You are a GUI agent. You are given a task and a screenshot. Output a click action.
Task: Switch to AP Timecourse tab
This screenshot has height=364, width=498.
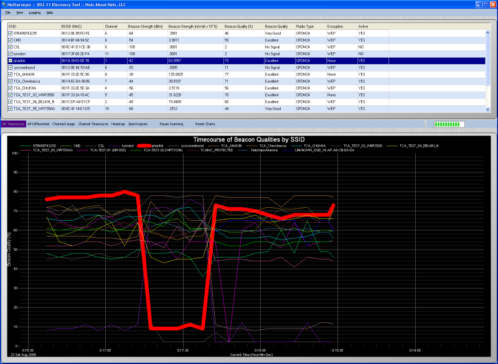pyautogui.click(x=13, y=124)
